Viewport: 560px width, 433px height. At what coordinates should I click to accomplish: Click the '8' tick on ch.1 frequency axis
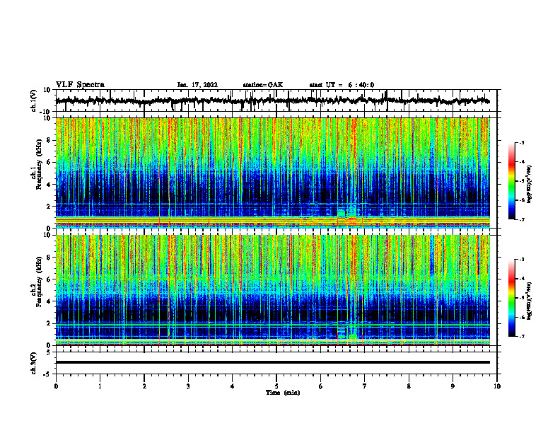coord(49,140)
